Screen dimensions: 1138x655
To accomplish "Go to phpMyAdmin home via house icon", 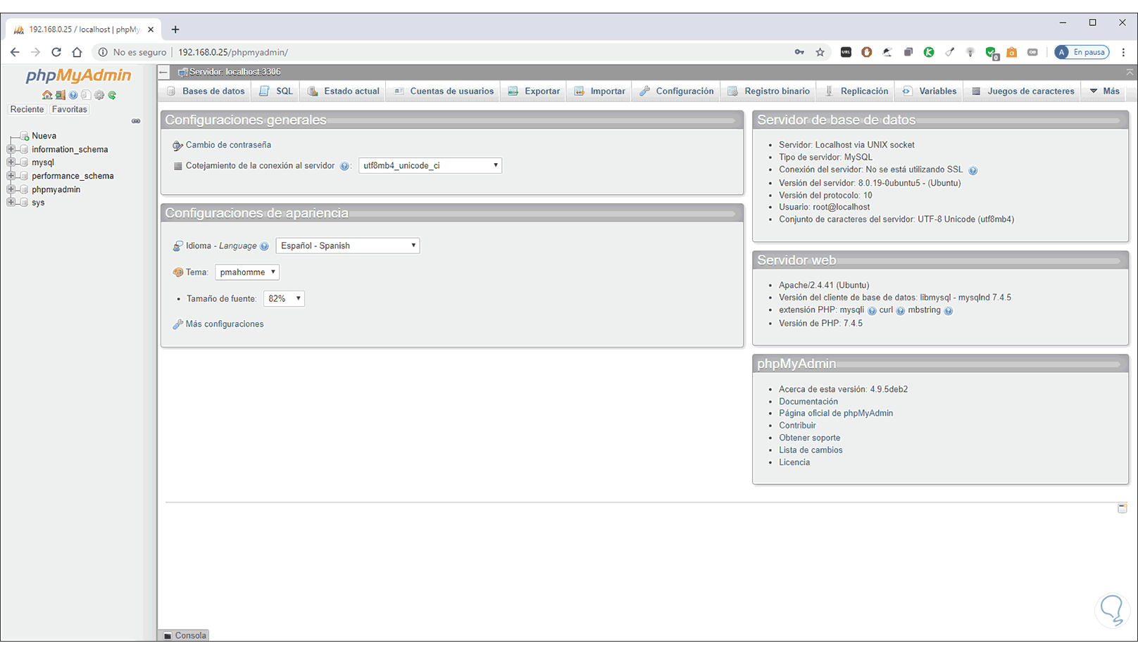I will coord(46,95).
